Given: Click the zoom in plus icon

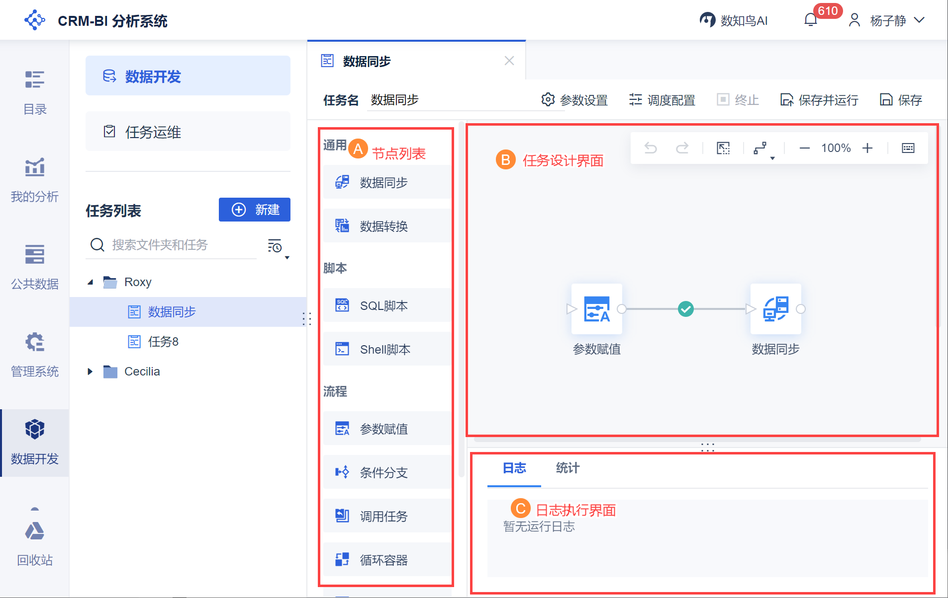Looking at the screenshot, I should (867, 148).
